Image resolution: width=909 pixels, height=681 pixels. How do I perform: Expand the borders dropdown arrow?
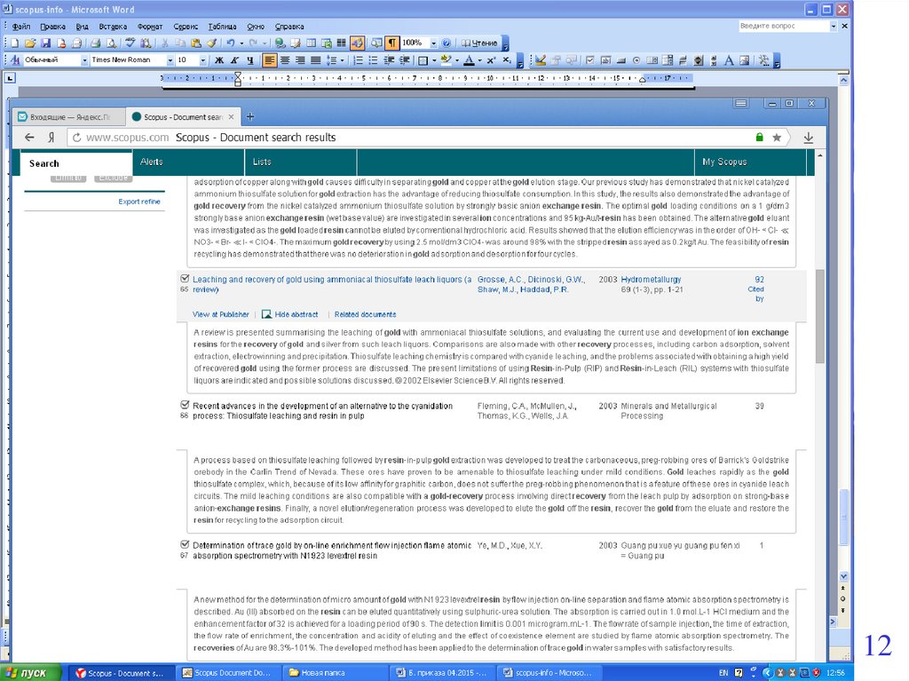coord(434,59)
